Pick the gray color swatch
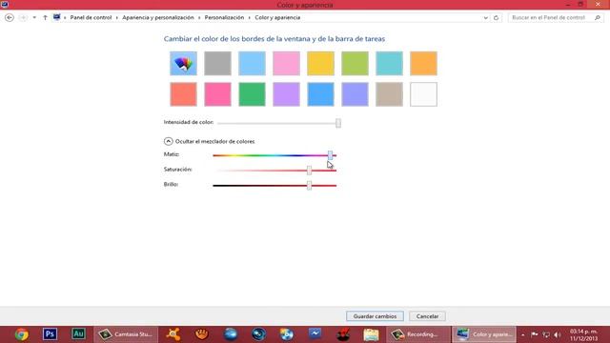The image size is (610, 343). tap(217, 64)
